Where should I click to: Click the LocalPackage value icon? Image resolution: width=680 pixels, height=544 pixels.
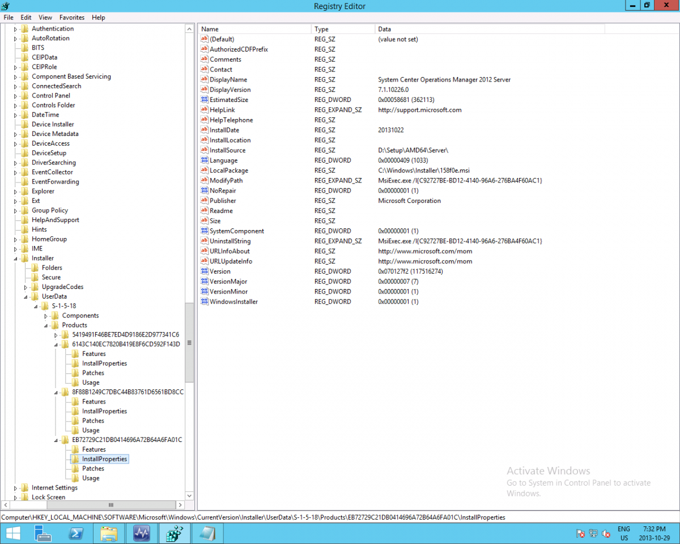205,171
